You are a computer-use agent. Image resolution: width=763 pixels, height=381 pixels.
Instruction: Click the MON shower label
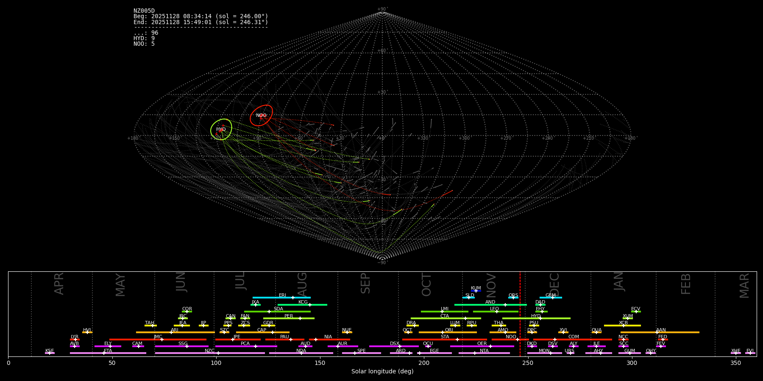tap(544, 351)
